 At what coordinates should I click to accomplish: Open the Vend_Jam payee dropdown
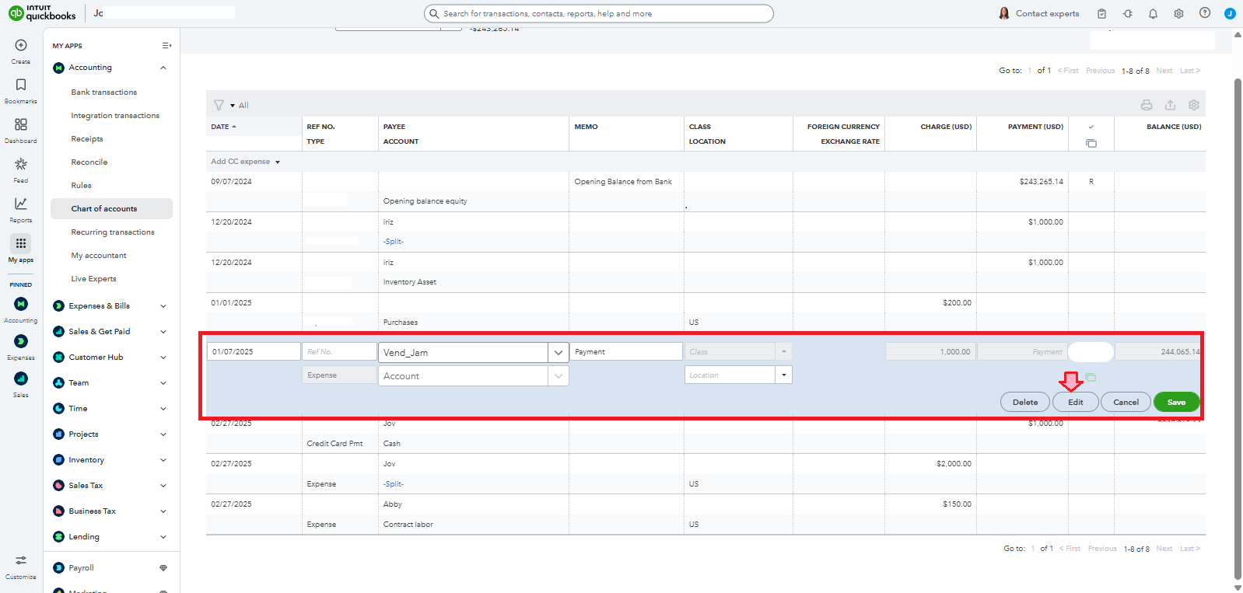558,353
